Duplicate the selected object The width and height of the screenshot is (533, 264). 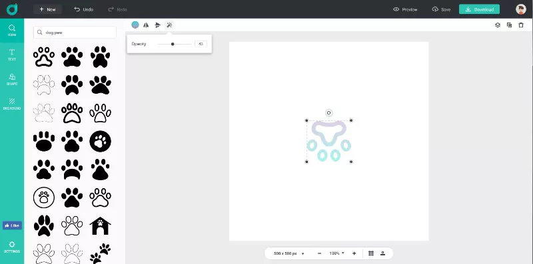pos(509,25)
